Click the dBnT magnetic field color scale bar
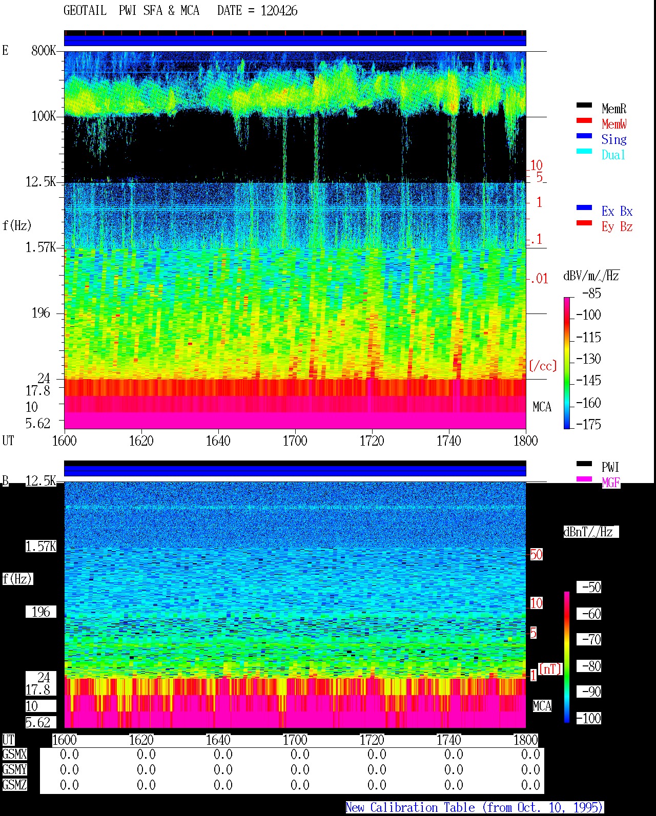The height and width of the screenshot is (816, 656). (x=567, y=657)
